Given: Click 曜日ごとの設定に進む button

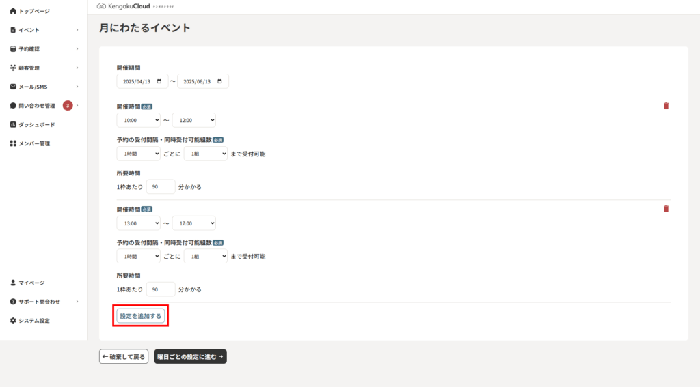Looking at the screenshot, I should pos(190,356).
